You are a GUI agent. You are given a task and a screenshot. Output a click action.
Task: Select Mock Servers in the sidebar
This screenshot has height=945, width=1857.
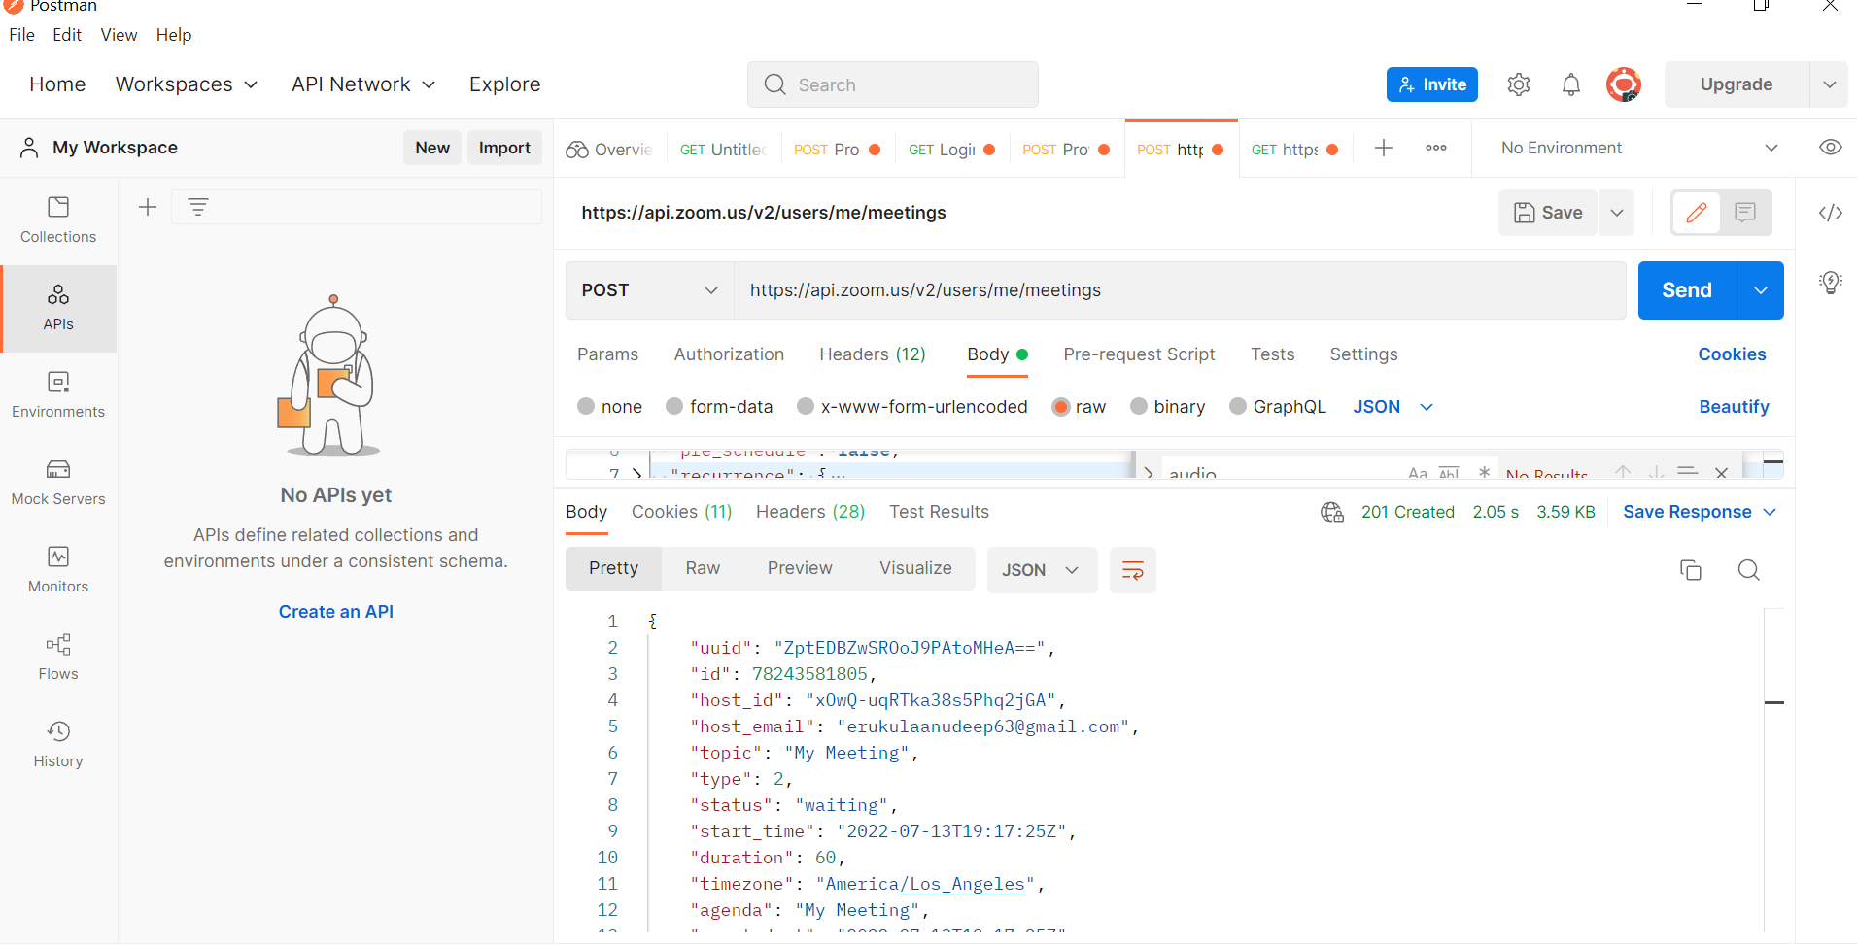57,482
